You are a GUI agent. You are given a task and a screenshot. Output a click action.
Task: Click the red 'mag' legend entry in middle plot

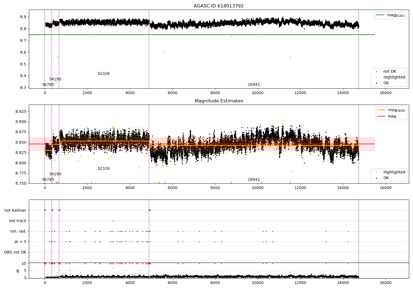tap(387, 116)
